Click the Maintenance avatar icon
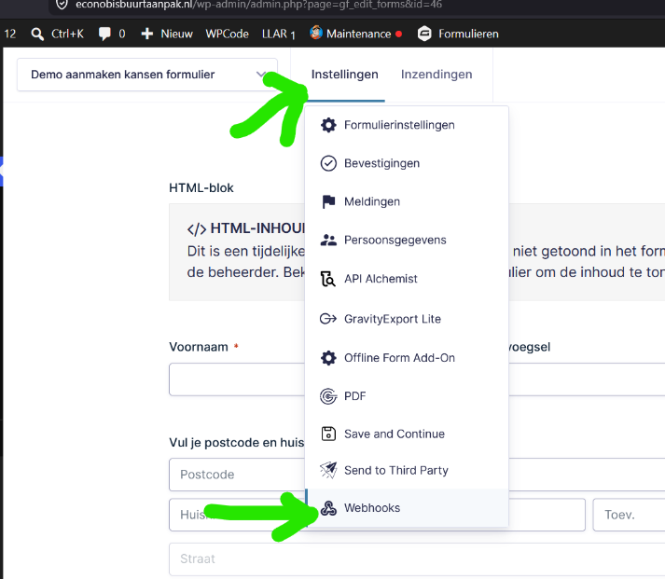Image resolution: width=665 pixels, height=579 pixels. coord(316,33)
